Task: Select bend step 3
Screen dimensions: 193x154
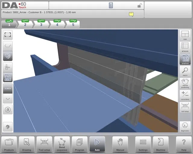Action: [41, 23]
